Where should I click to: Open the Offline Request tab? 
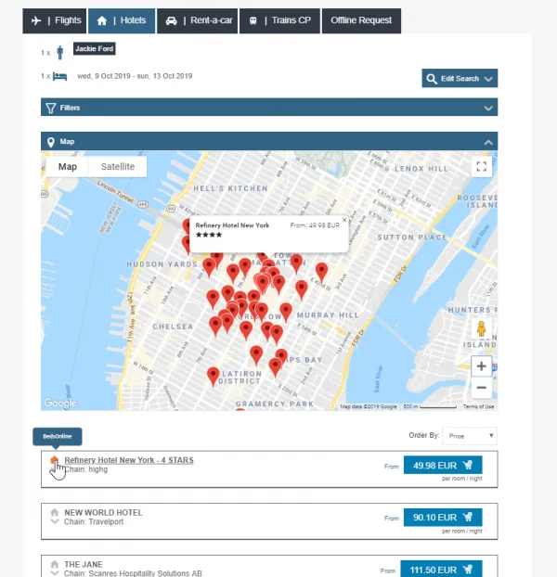point(361,20)
